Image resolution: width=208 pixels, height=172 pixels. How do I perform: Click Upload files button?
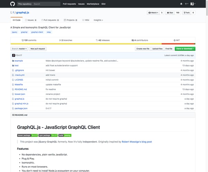point(157,49)
